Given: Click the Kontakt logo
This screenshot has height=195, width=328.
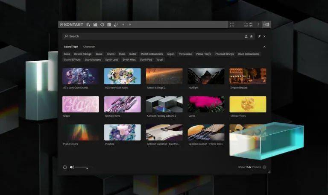Looking at the screenshot, I should (72, 24).
